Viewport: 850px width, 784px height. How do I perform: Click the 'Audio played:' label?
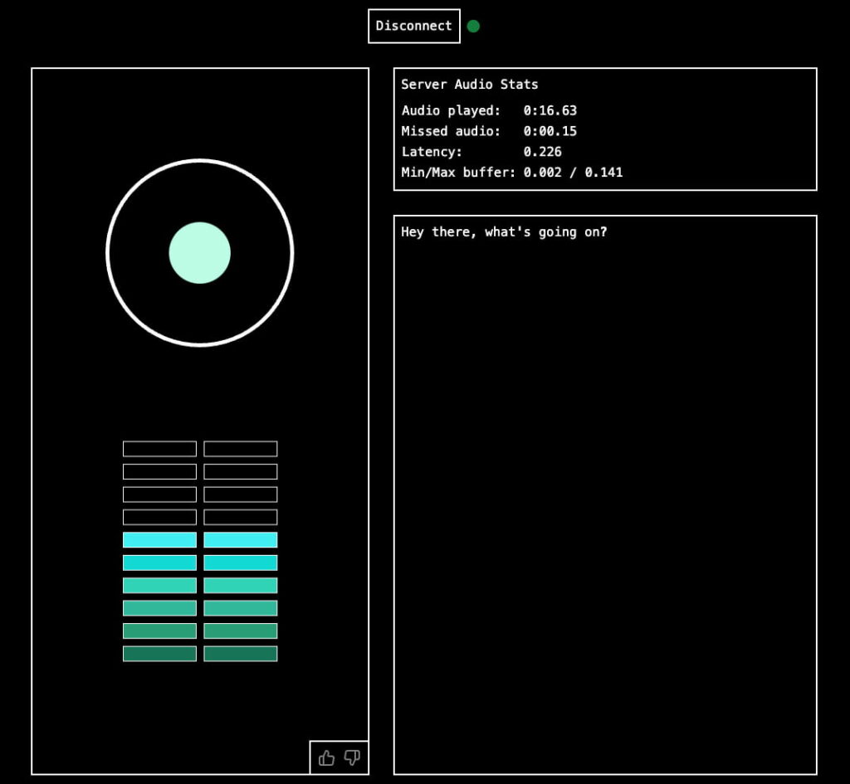(x=451, y=110)
